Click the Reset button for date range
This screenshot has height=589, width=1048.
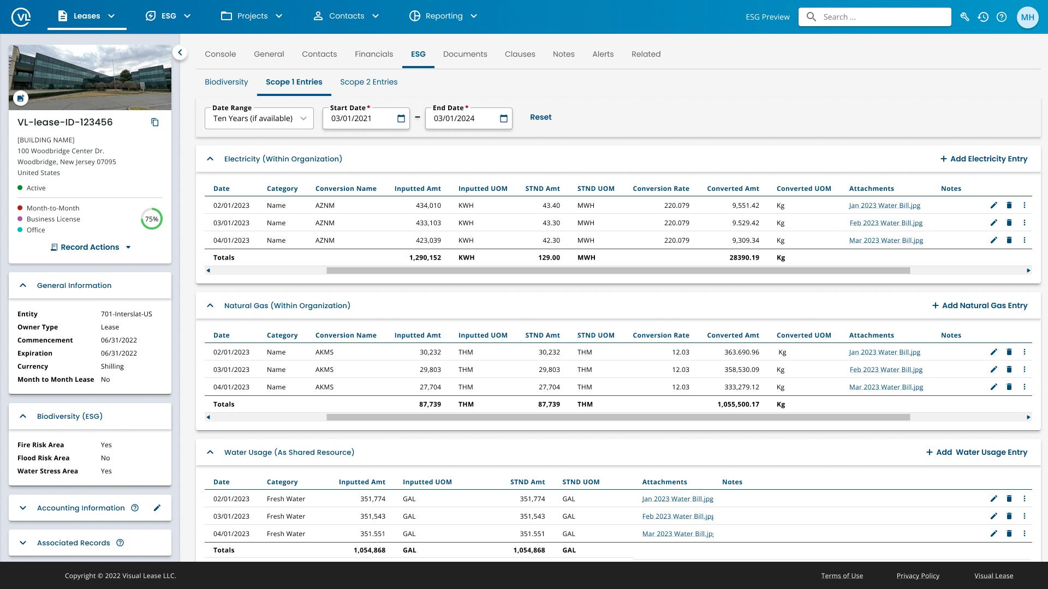[x=540, y=117]
